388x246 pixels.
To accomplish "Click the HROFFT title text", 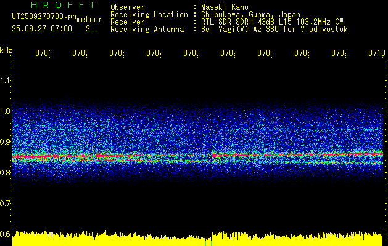I will [63, 5].
